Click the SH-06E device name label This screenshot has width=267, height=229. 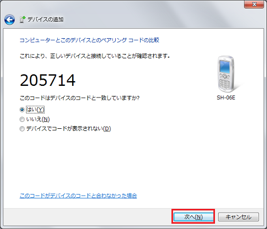pos(226,98)
